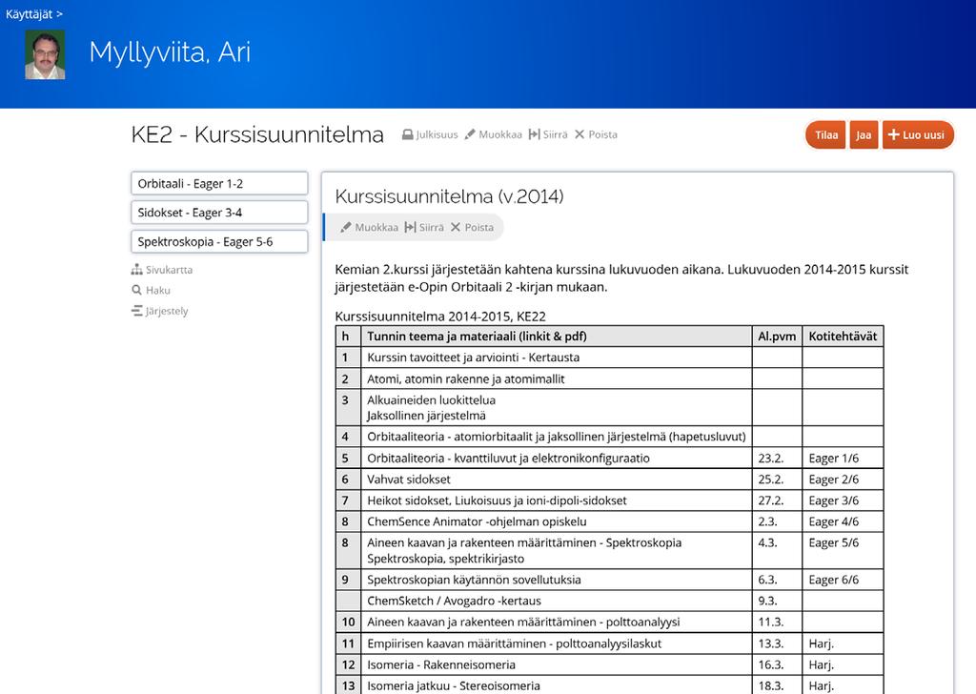Screen dimensions: 976x694
Task: Select row 'Kurssin tavoitteet ja arviointi - Kertausta'
Action: pos(609,357)
